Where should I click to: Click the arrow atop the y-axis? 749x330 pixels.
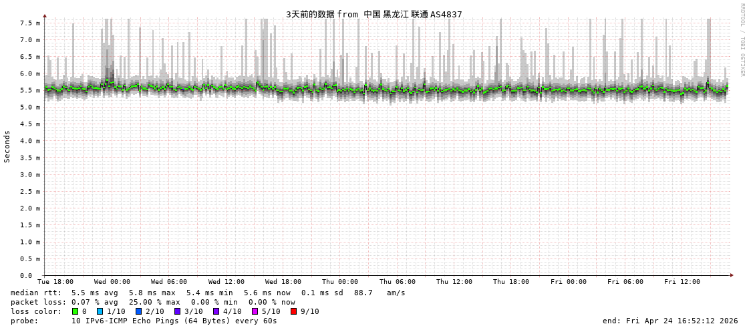45,15
